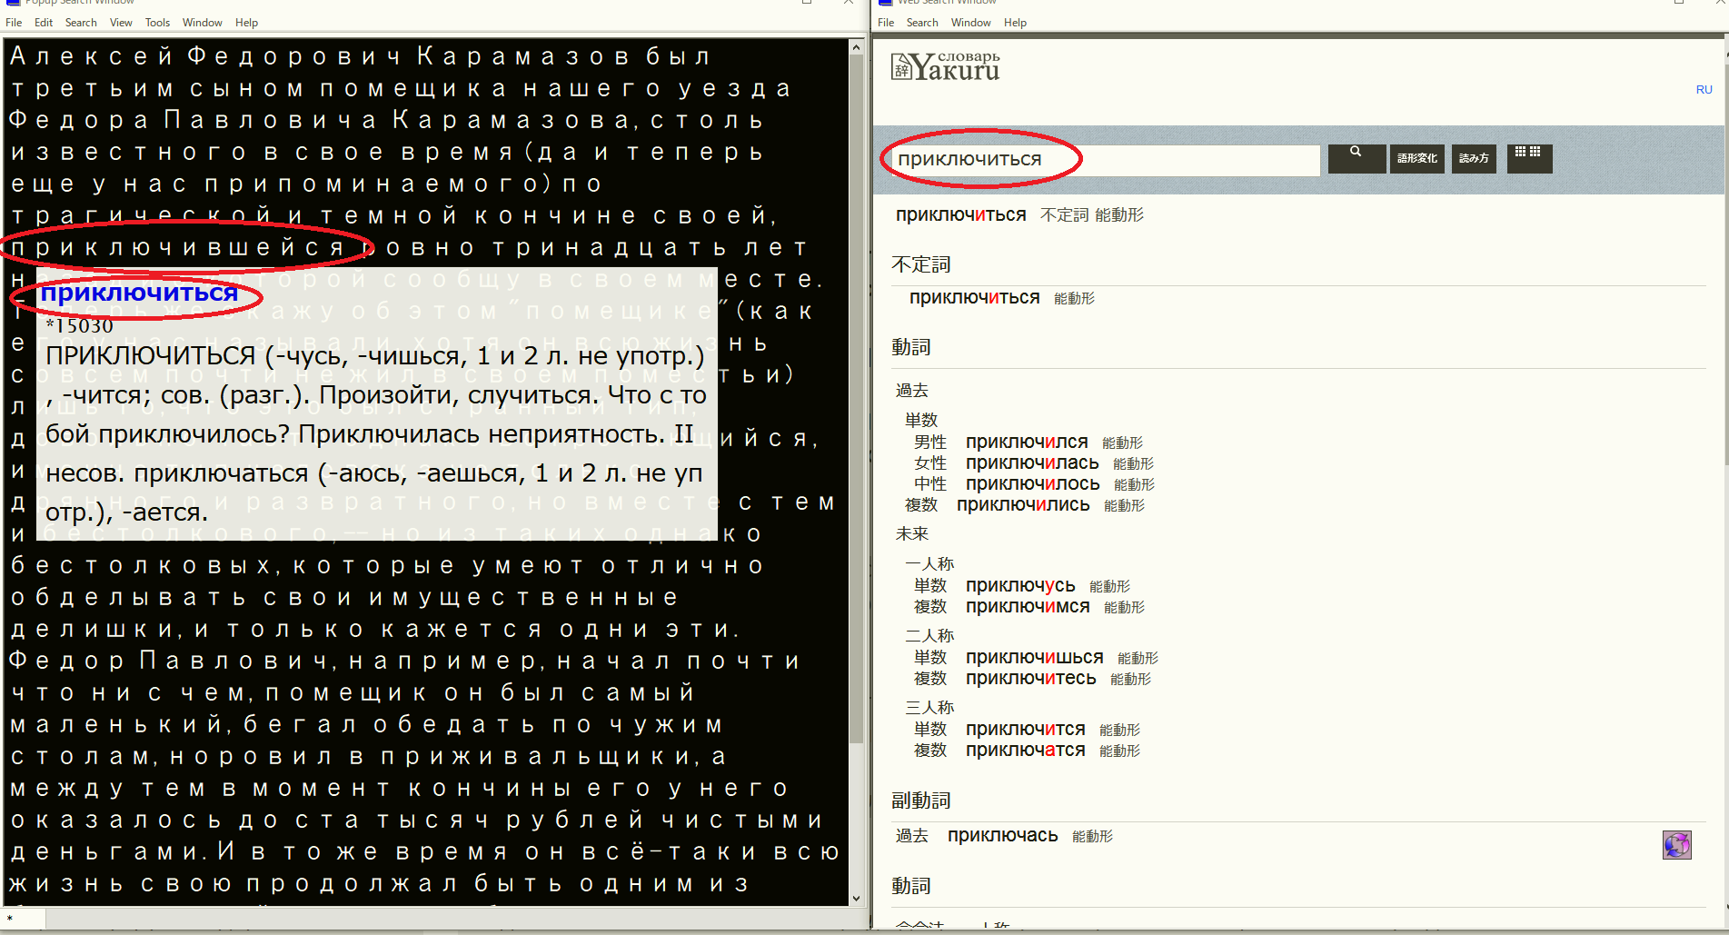
Task: Open the grid keyboard icon button
Action: [x=1529, y=158]
